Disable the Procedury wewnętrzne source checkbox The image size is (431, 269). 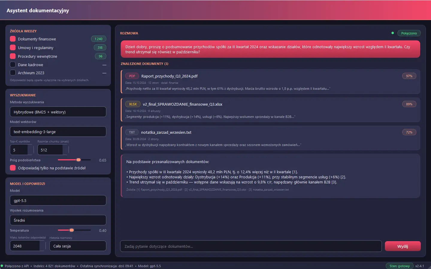tap(13, 56)
